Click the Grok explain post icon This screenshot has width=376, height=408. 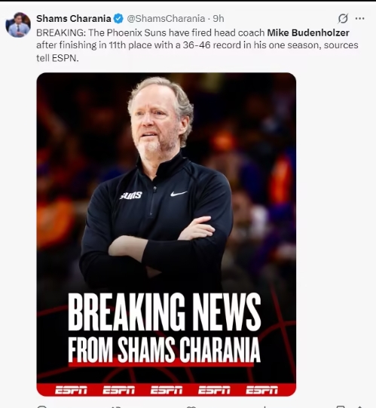(343, 18)
